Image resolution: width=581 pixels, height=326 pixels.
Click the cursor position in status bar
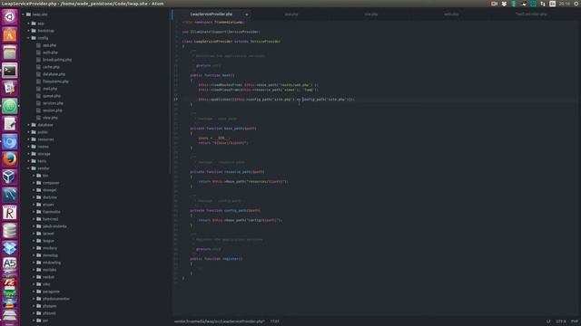click(274, 321)
